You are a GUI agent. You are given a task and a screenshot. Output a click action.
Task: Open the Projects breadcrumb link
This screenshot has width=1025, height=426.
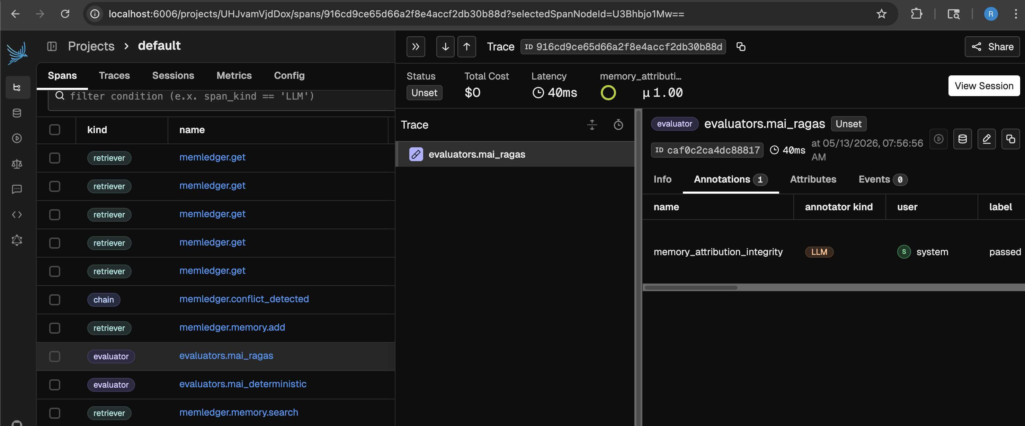pyautogui.click(x=91, y=46)
